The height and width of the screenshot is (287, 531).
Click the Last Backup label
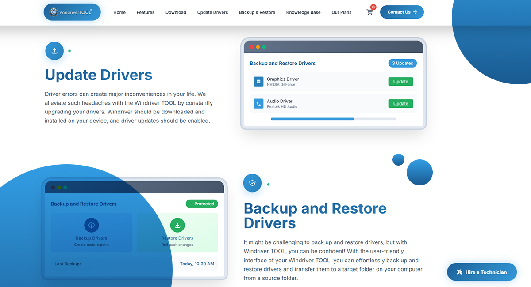pyautogui.click(x=68, y=264)
